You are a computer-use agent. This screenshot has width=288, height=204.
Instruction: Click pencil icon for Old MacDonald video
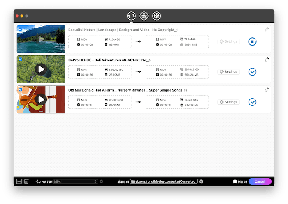point(267,89)
